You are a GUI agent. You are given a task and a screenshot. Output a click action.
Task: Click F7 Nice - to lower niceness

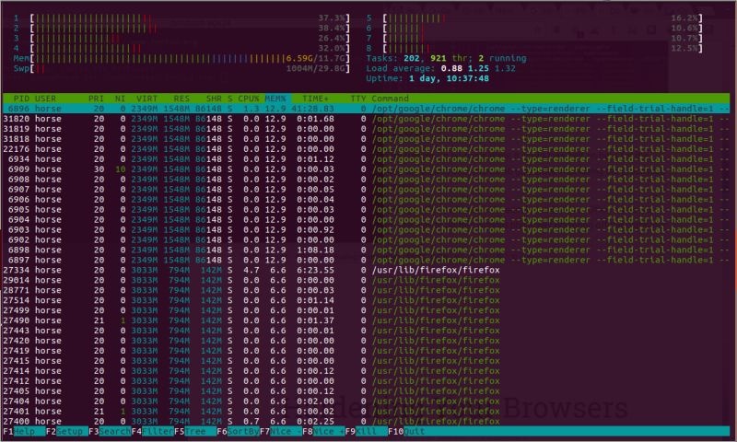(281, 431)
